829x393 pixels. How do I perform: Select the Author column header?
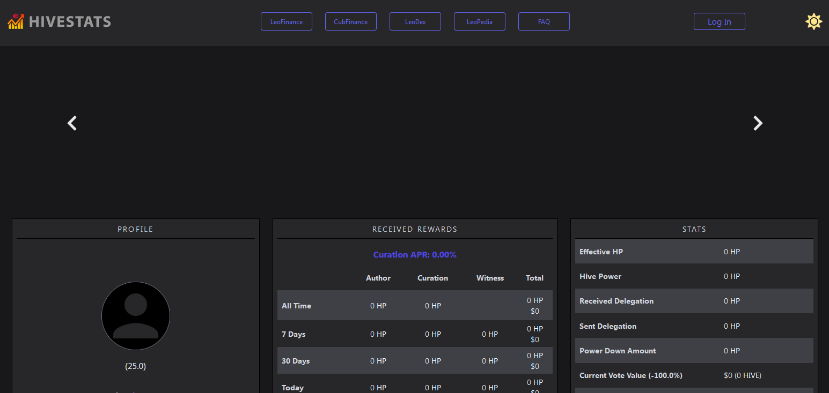coord(378,278)
